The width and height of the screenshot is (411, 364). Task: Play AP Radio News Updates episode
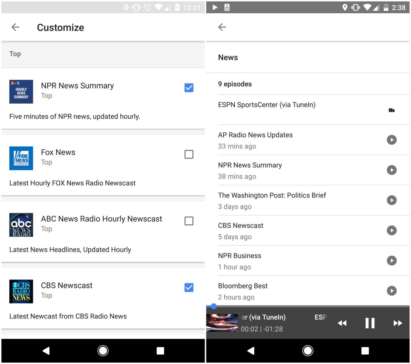(391, 140)
